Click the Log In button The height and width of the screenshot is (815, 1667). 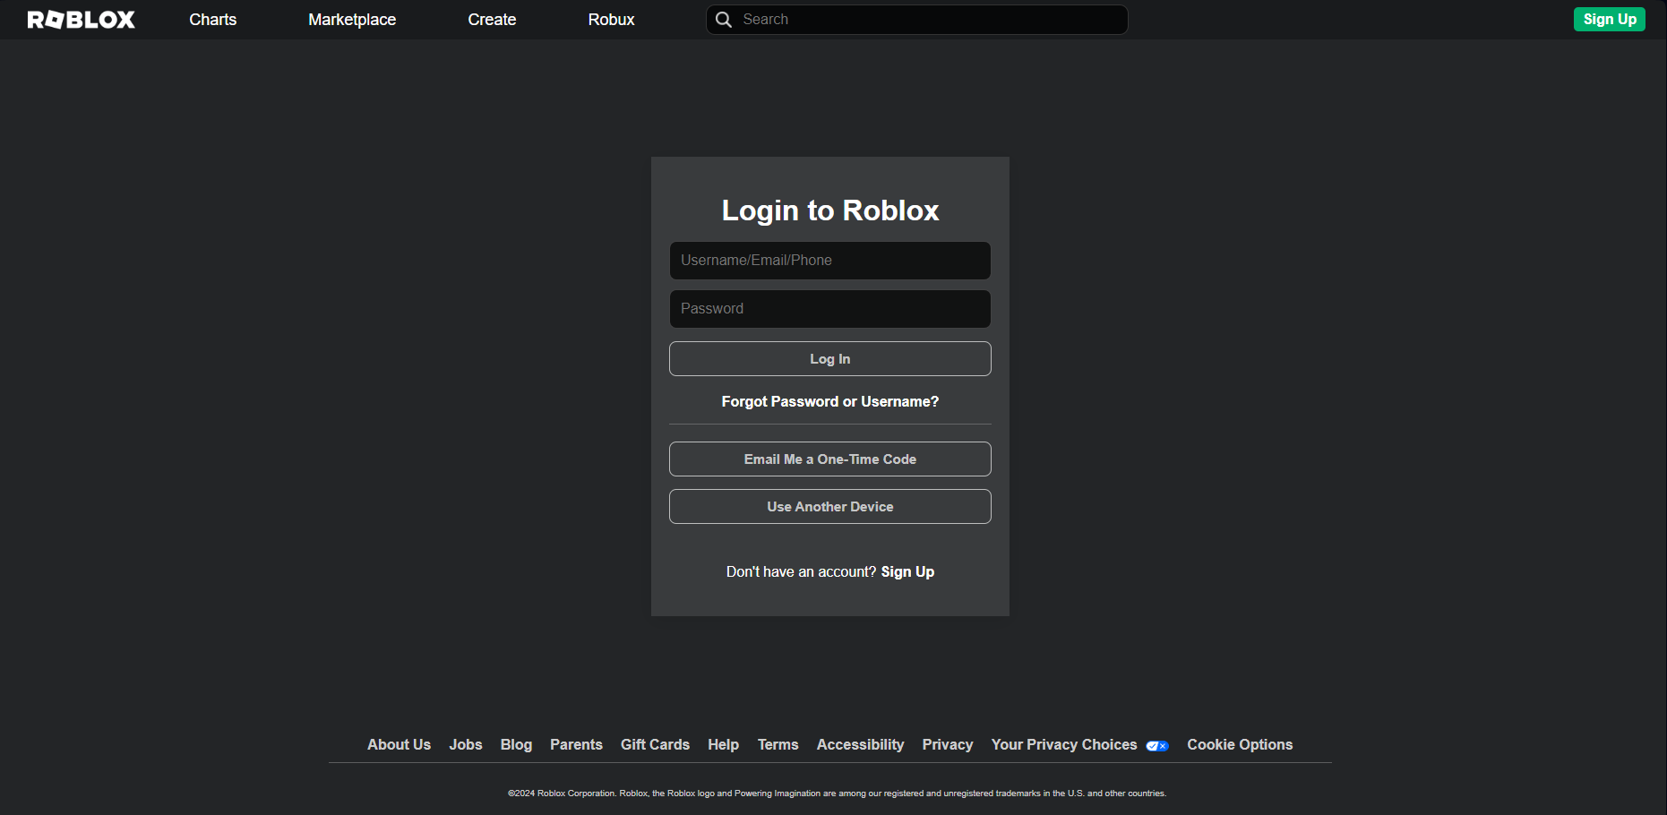pyautogui.click(x=830, y=359)
